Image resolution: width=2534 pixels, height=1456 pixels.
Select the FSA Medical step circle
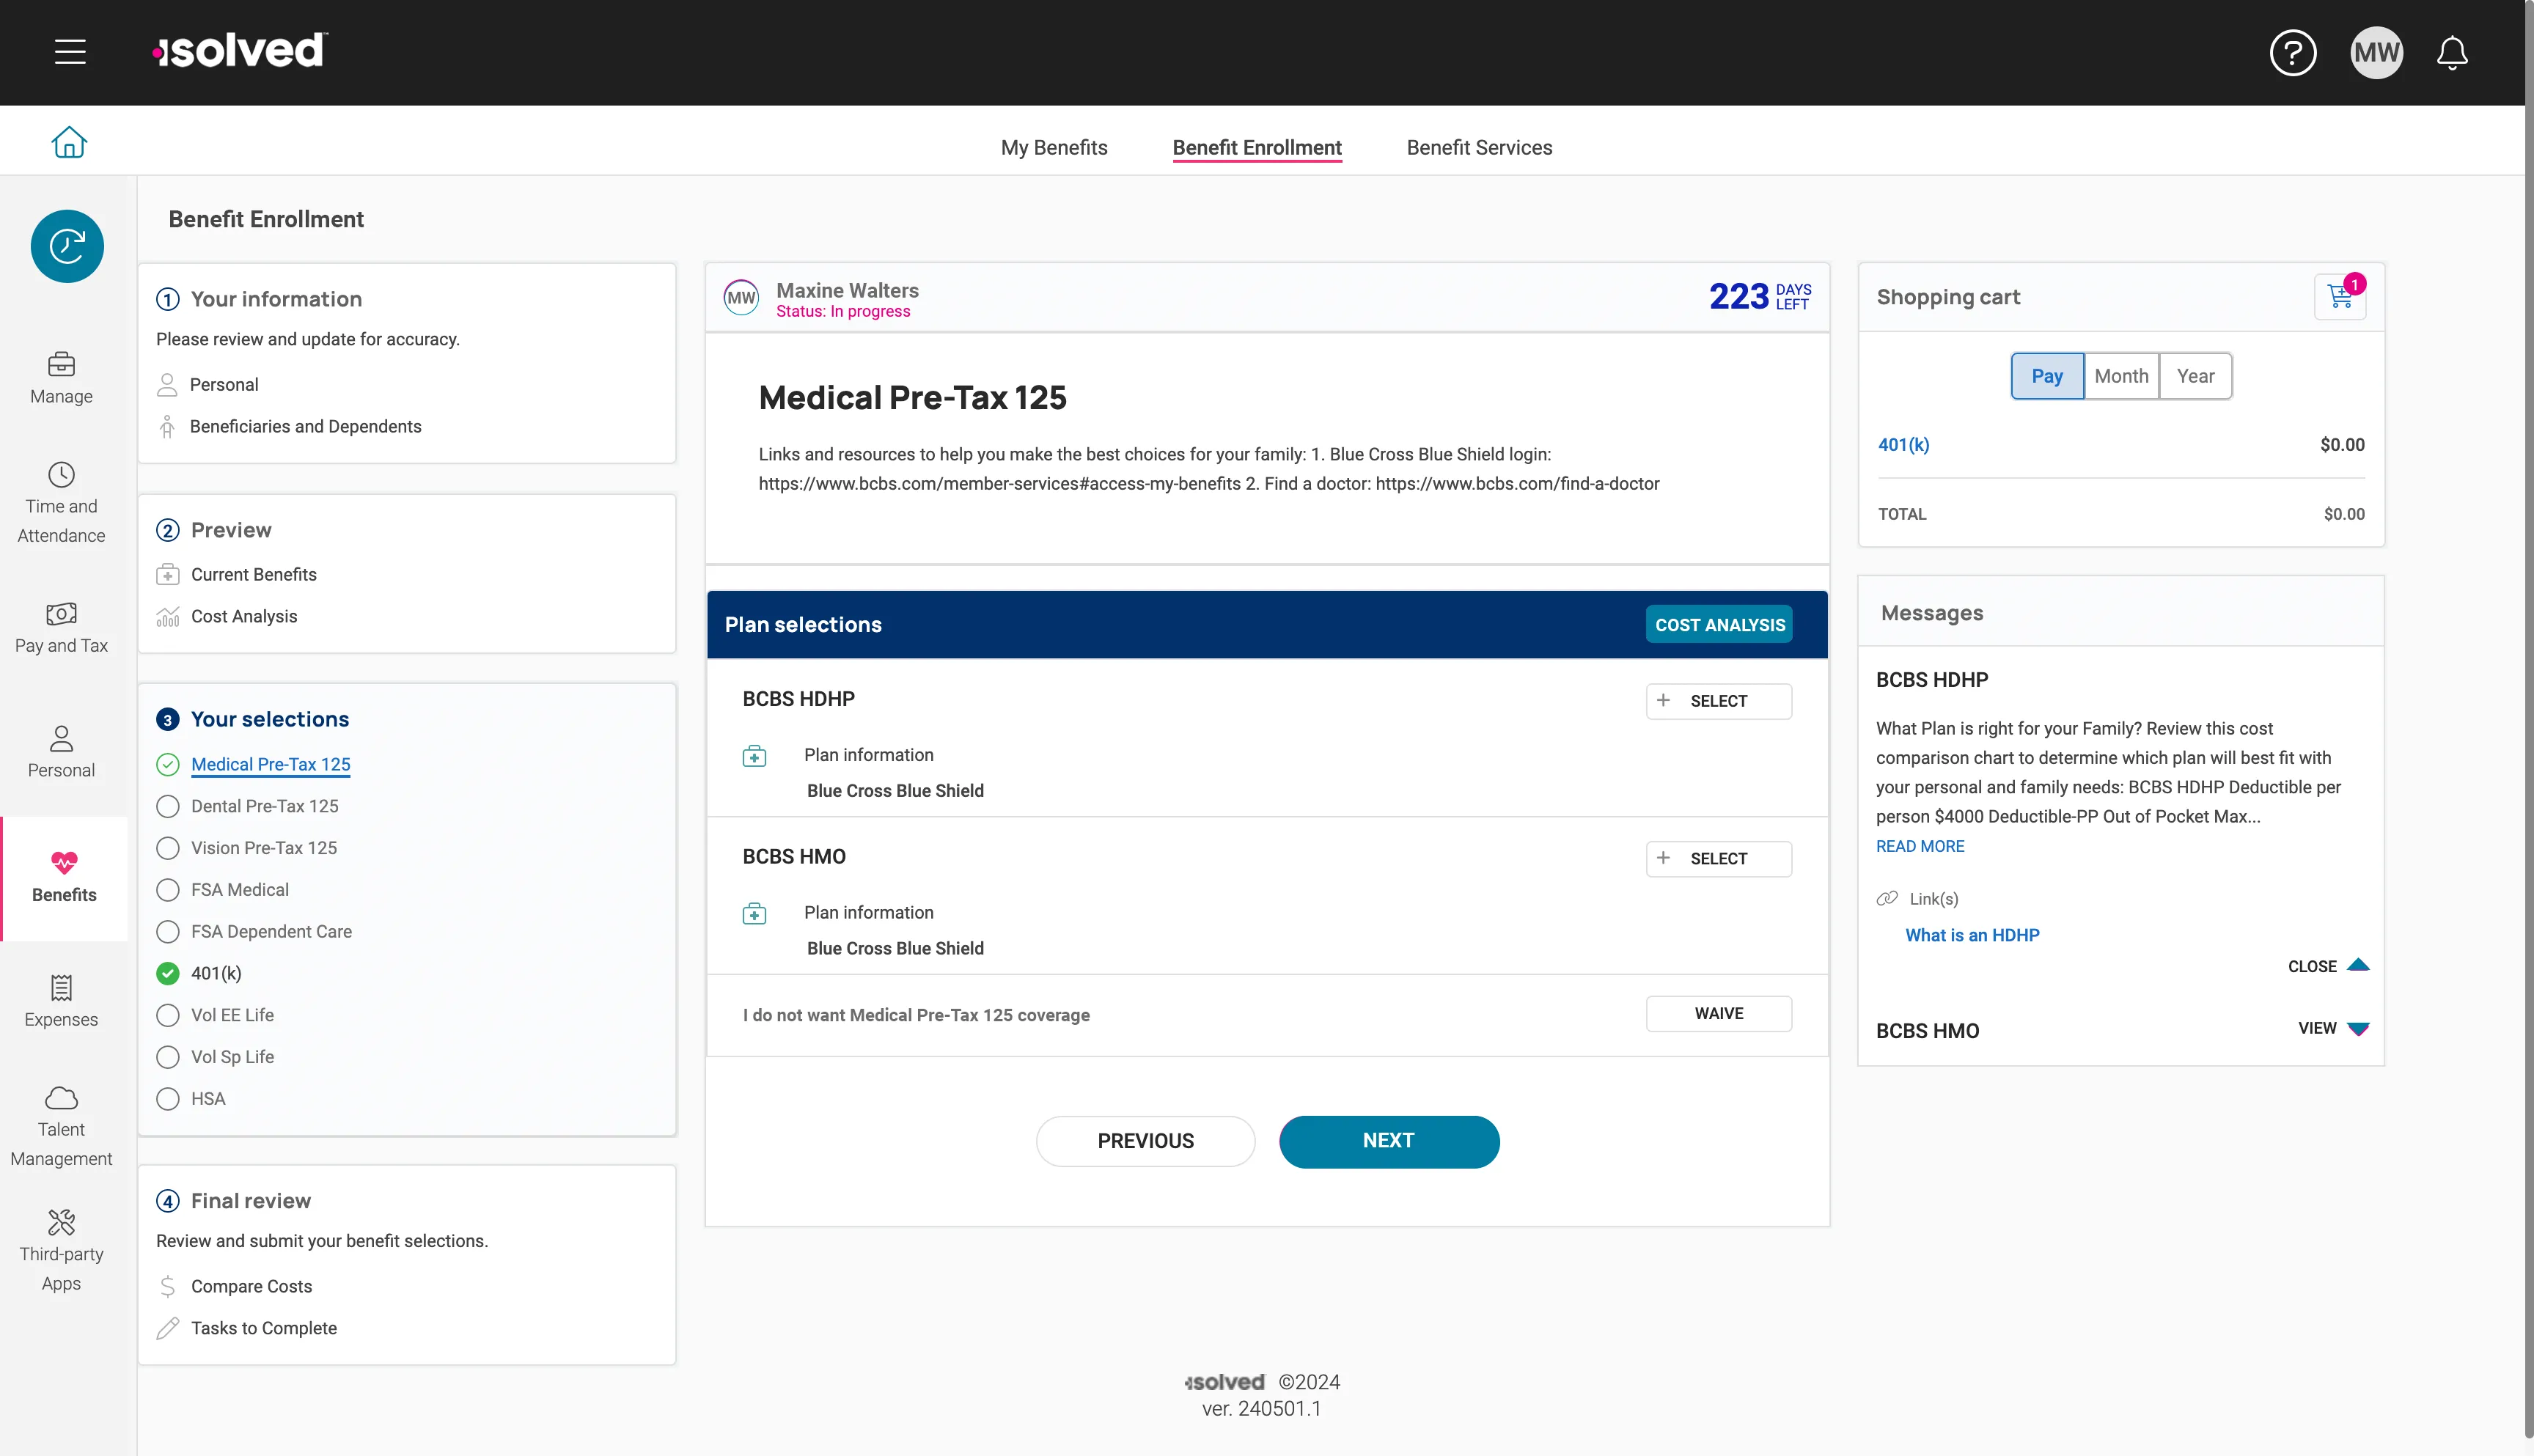point(168,890)
